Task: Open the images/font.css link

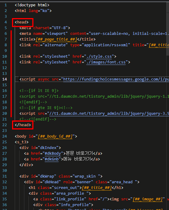Action: pos(106,62)
